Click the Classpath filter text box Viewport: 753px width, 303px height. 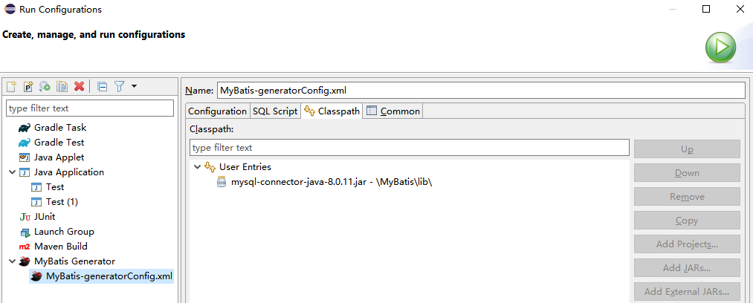(x=409, y=148)
